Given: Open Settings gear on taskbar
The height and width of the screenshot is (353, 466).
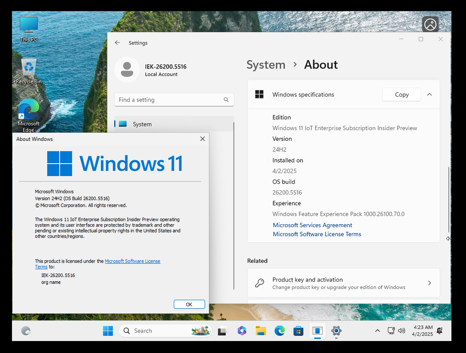Looking at the screenshot, I should (x=336, y=330).
